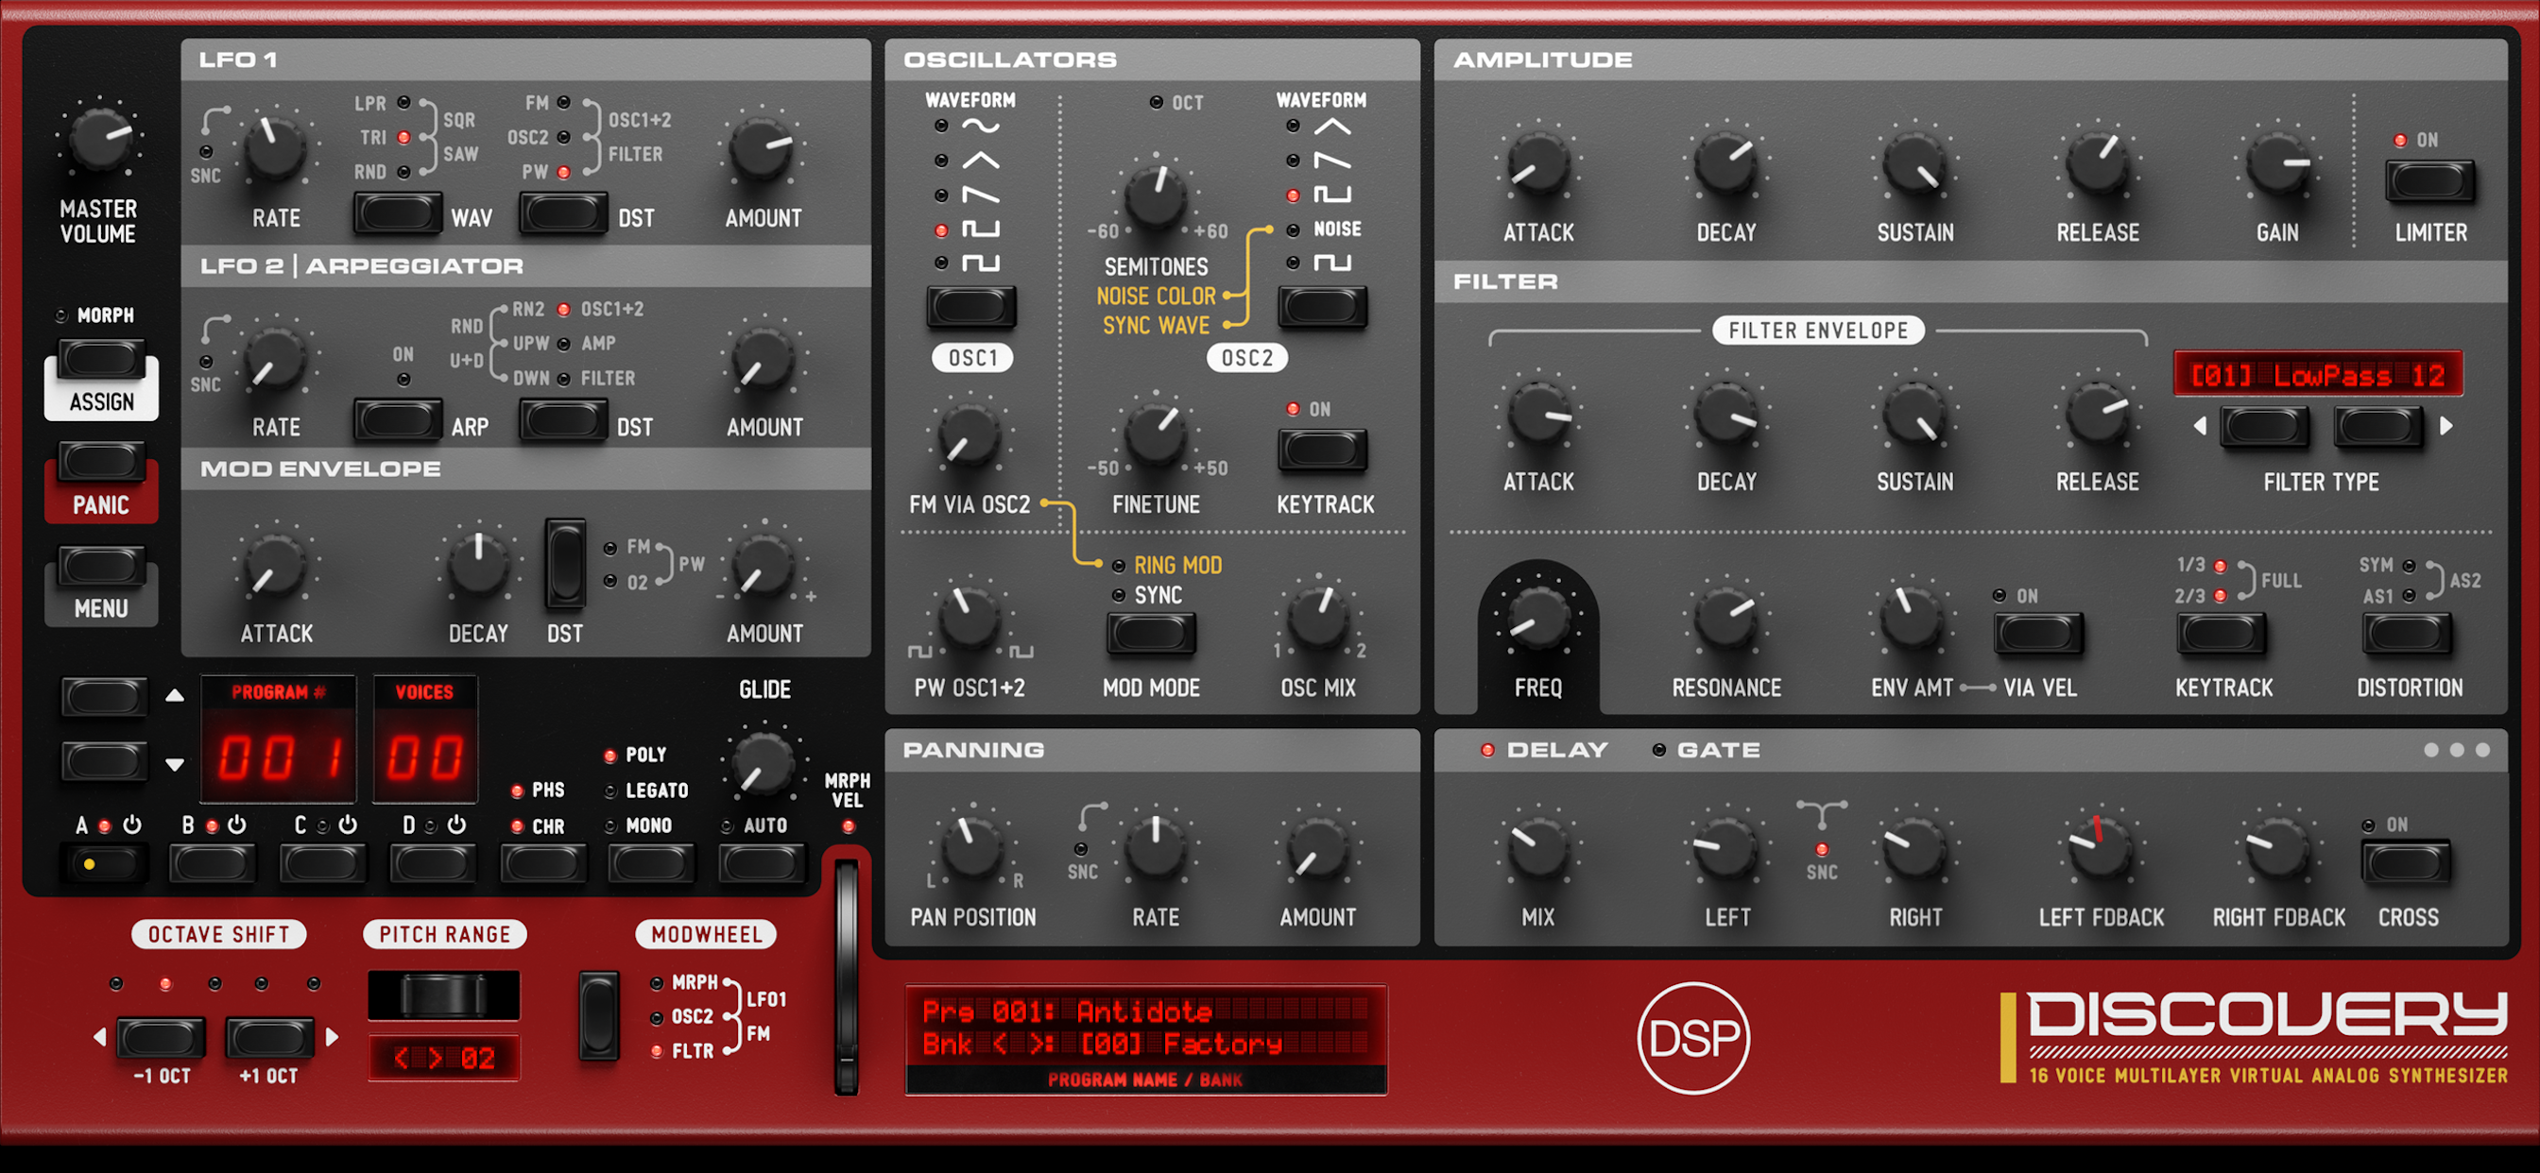
Task: Click the program number up arrow
Action: (175, 695)
